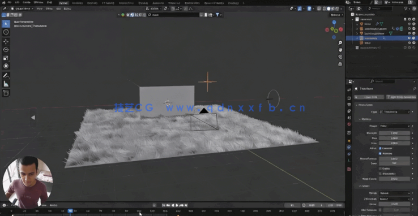
Task: Hide the highlighted outliner object with eye icon
Action: pyautogui.click(x=409, y=38)
